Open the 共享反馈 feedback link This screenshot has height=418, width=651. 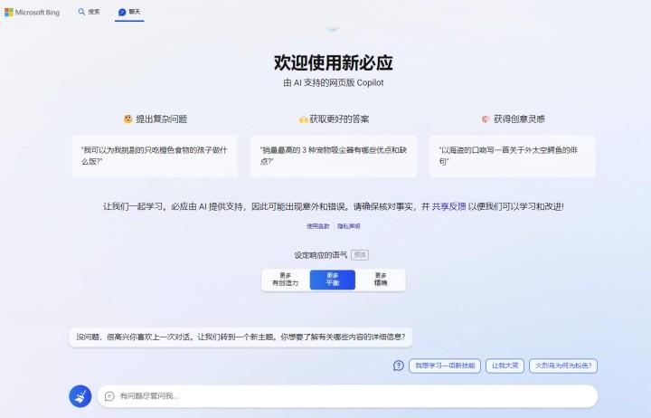pos(448,206)
